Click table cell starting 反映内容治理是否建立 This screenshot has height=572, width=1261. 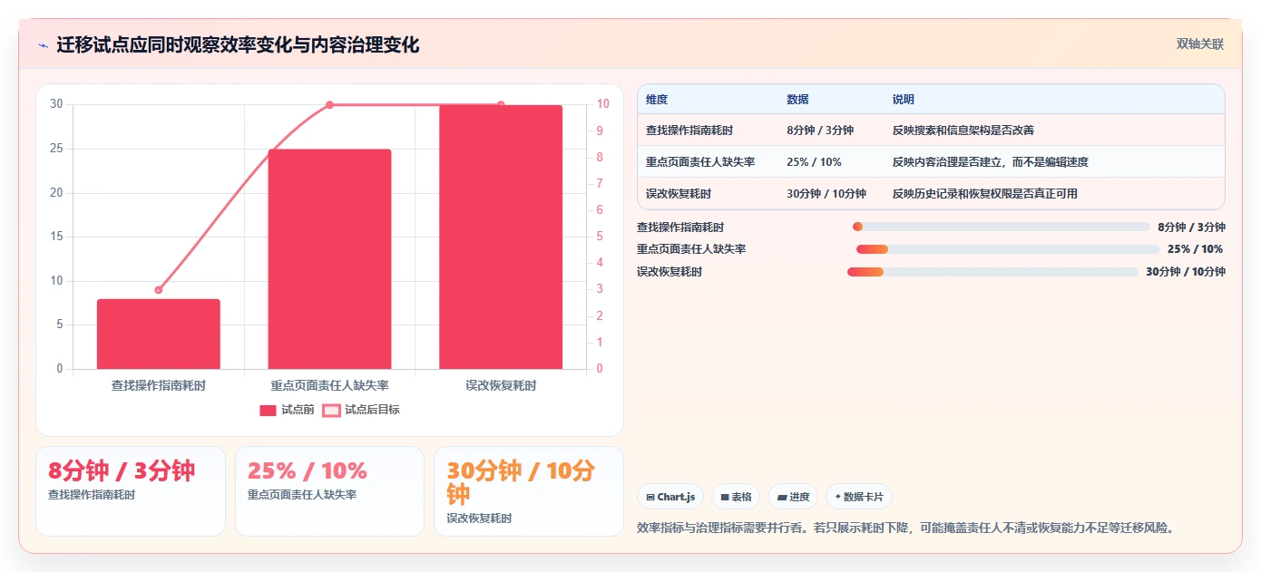pyautogui.click(x=990, y=162)
